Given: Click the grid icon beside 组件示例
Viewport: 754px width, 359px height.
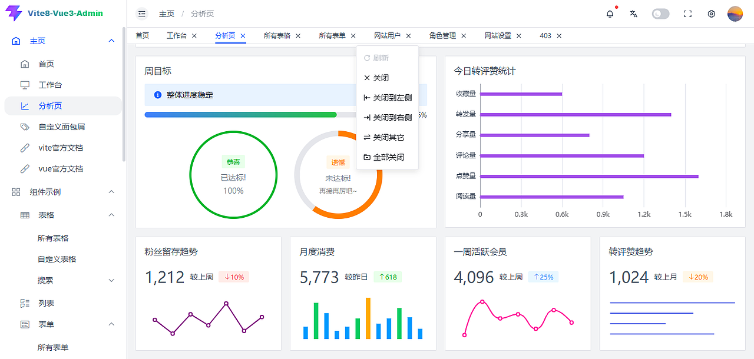Looking at the screenshot, I should 16,192.
